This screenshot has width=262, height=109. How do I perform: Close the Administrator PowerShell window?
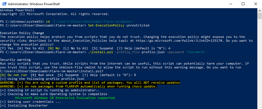point(255,4)
